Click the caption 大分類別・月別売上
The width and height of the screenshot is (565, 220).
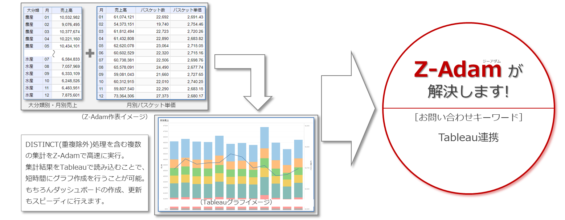tap(53, 105)
